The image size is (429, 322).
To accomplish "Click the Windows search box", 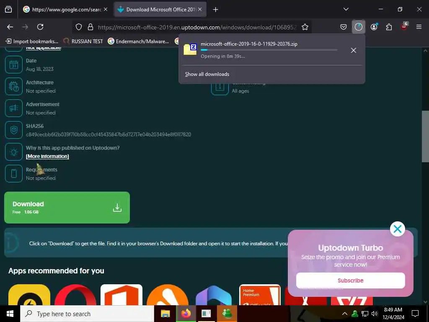I will (87, 314).
